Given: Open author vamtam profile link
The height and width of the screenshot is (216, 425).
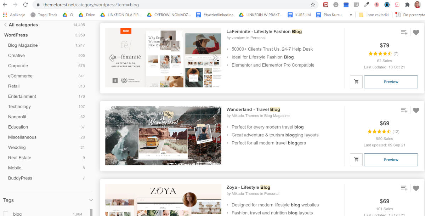Looking at the screenshot, I should [x=239, y=38].
